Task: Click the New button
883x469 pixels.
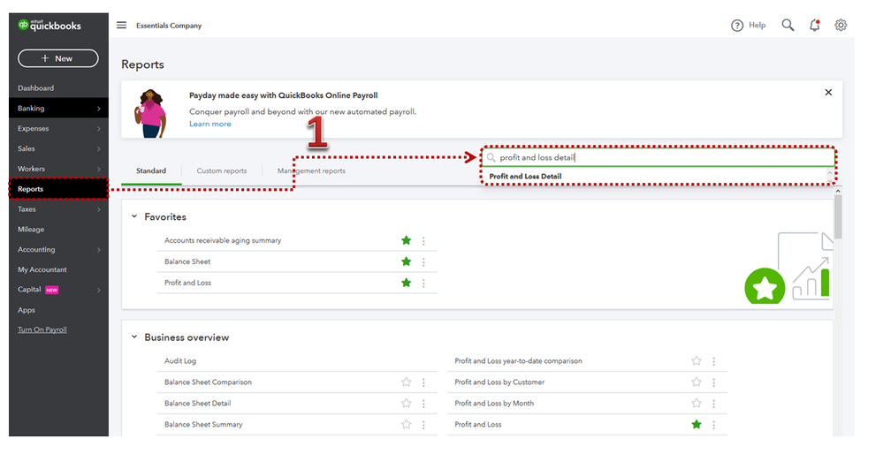Action: tap(58, 58)
